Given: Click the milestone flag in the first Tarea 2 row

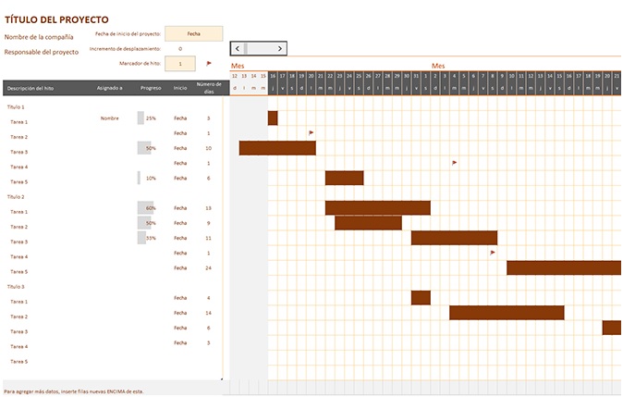Looking at the screenshot, I should pos(311,133).
